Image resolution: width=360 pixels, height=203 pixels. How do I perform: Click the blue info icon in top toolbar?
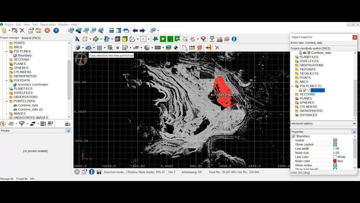(x=234, y=39)
